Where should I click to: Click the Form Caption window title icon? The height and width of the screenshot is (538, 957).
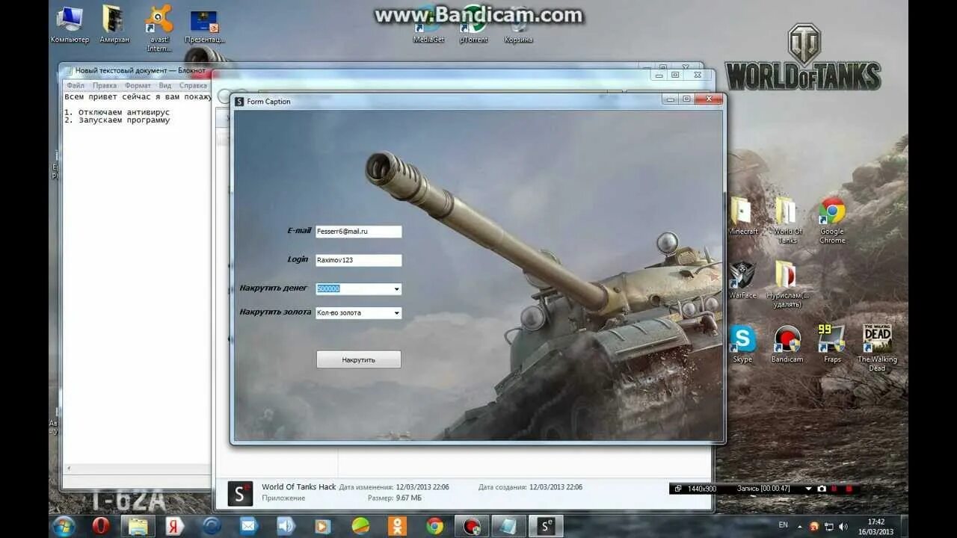click(x=239, y=102)
